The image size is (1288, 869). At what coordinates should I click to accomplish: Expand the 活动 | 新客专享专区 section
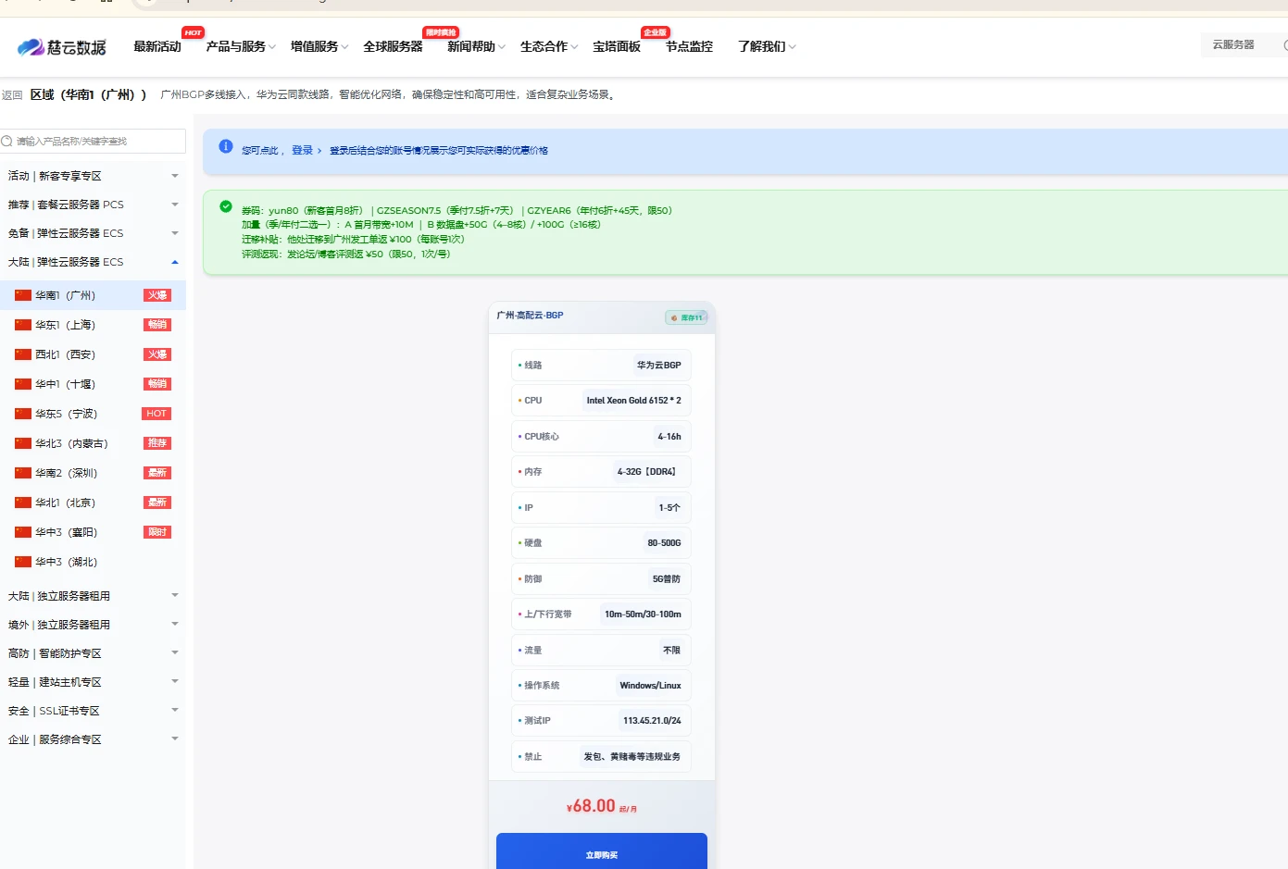tap(175, 176)
